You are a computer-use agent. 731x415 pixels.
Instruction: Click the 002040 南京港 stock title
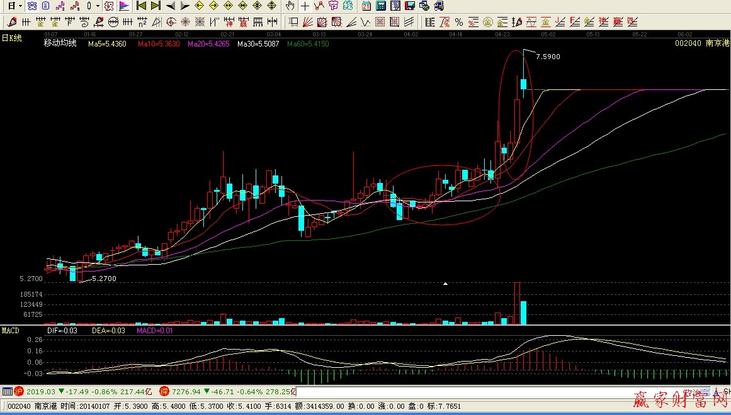coord(702,44)
